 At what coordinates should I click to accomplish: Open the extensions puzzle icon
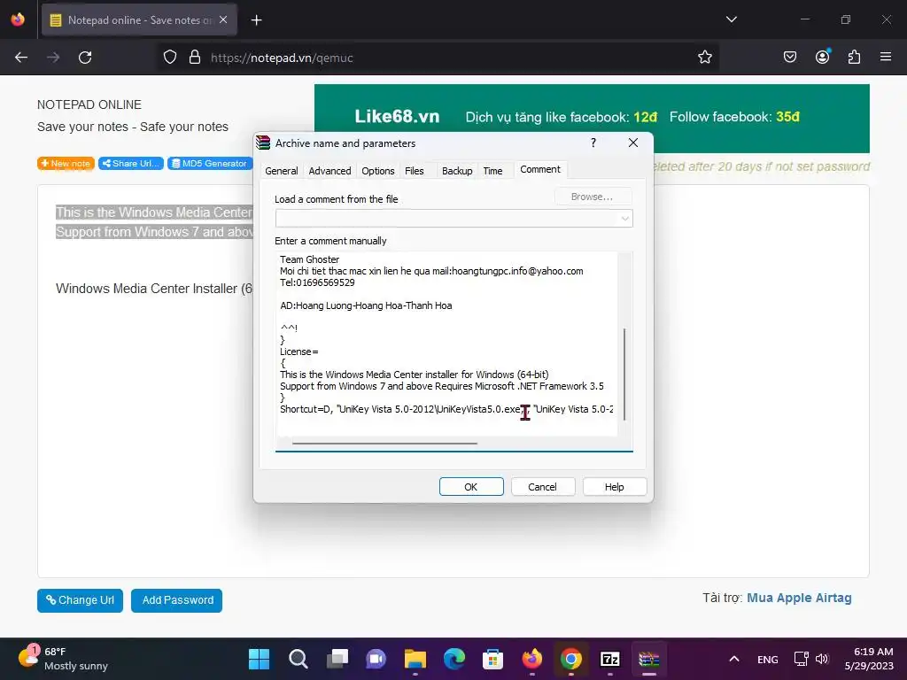click(x=854, y=58)
